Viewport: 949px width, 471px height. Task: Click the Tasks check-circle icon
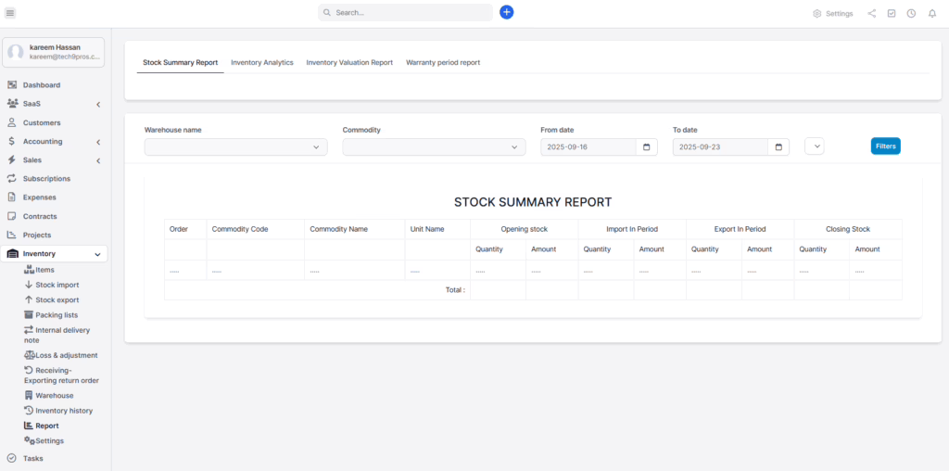(x=11, y=458)
